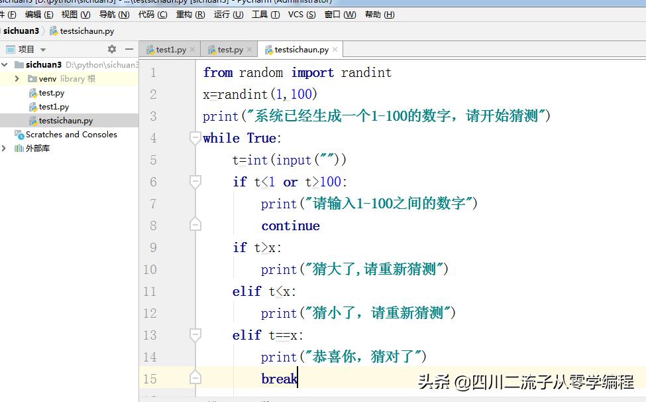Viewport: 646px width, 402px height.
Task: Click the 项目 panel window icon
Action: pyautogui.click(x=9, y=48)
